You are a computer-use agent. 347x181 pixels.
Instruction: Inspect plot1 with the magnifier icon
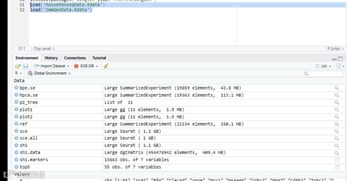pyautogui.click(x=337, y=110)
